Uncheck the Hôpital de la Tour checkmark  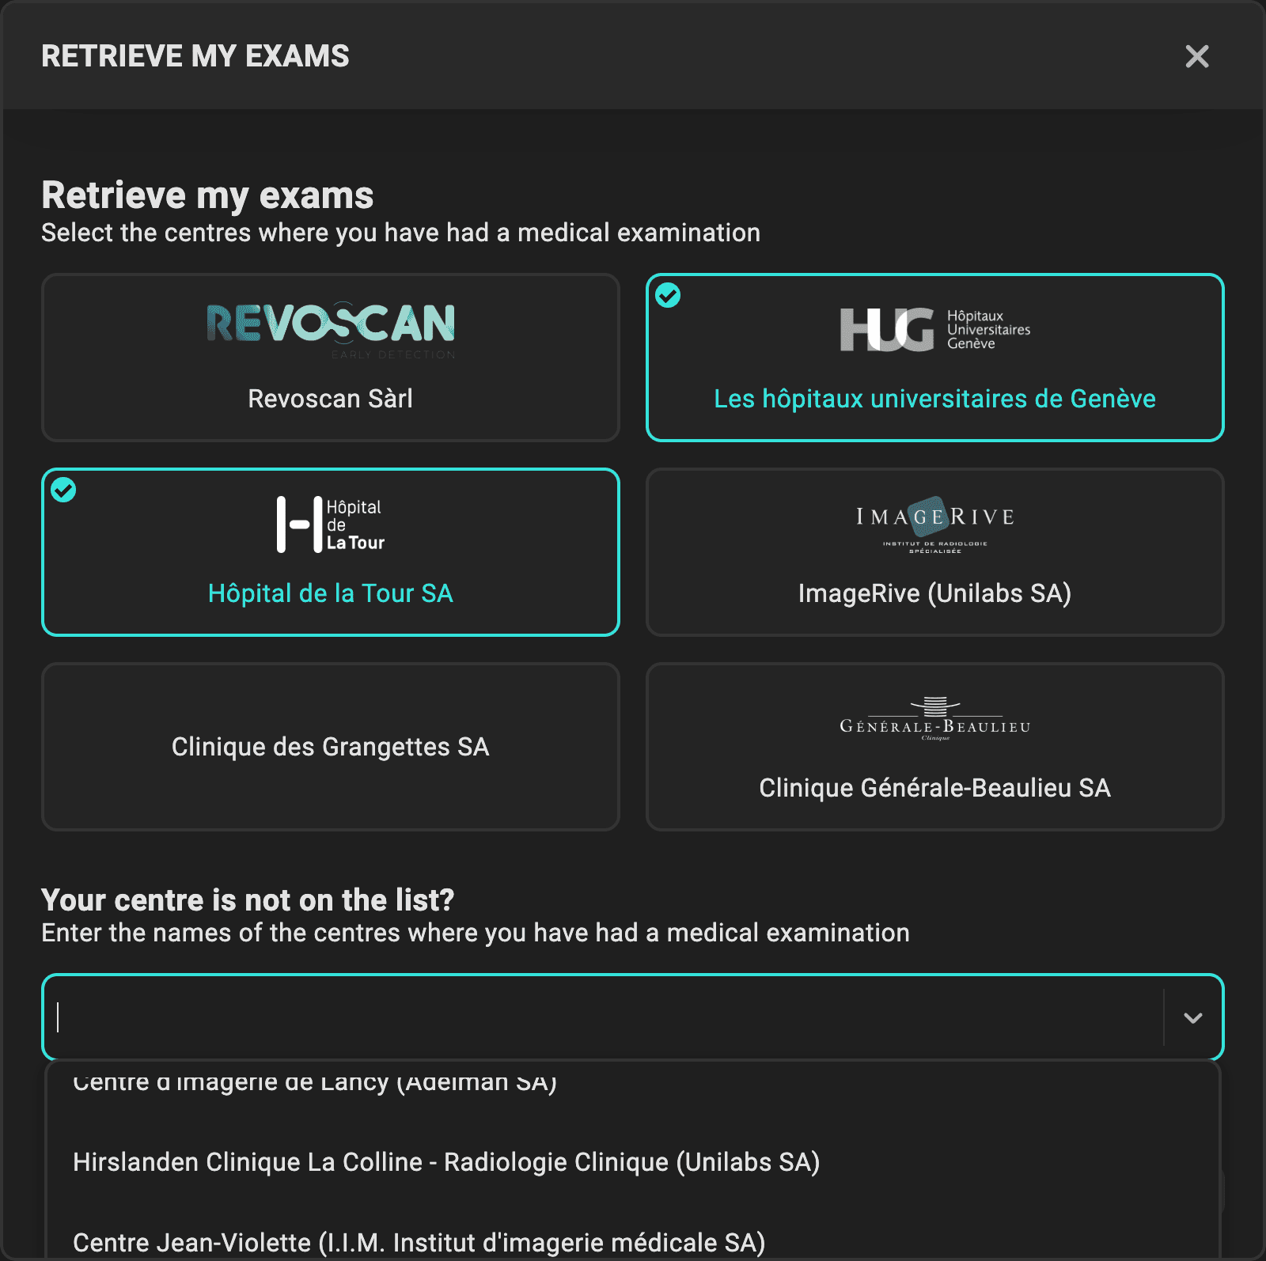[63, 490]
